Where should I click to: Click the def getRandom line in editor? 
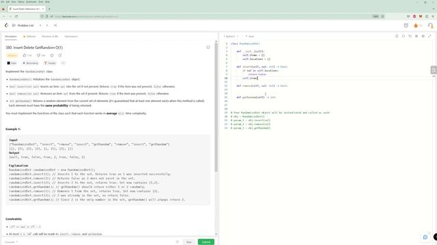256,97
